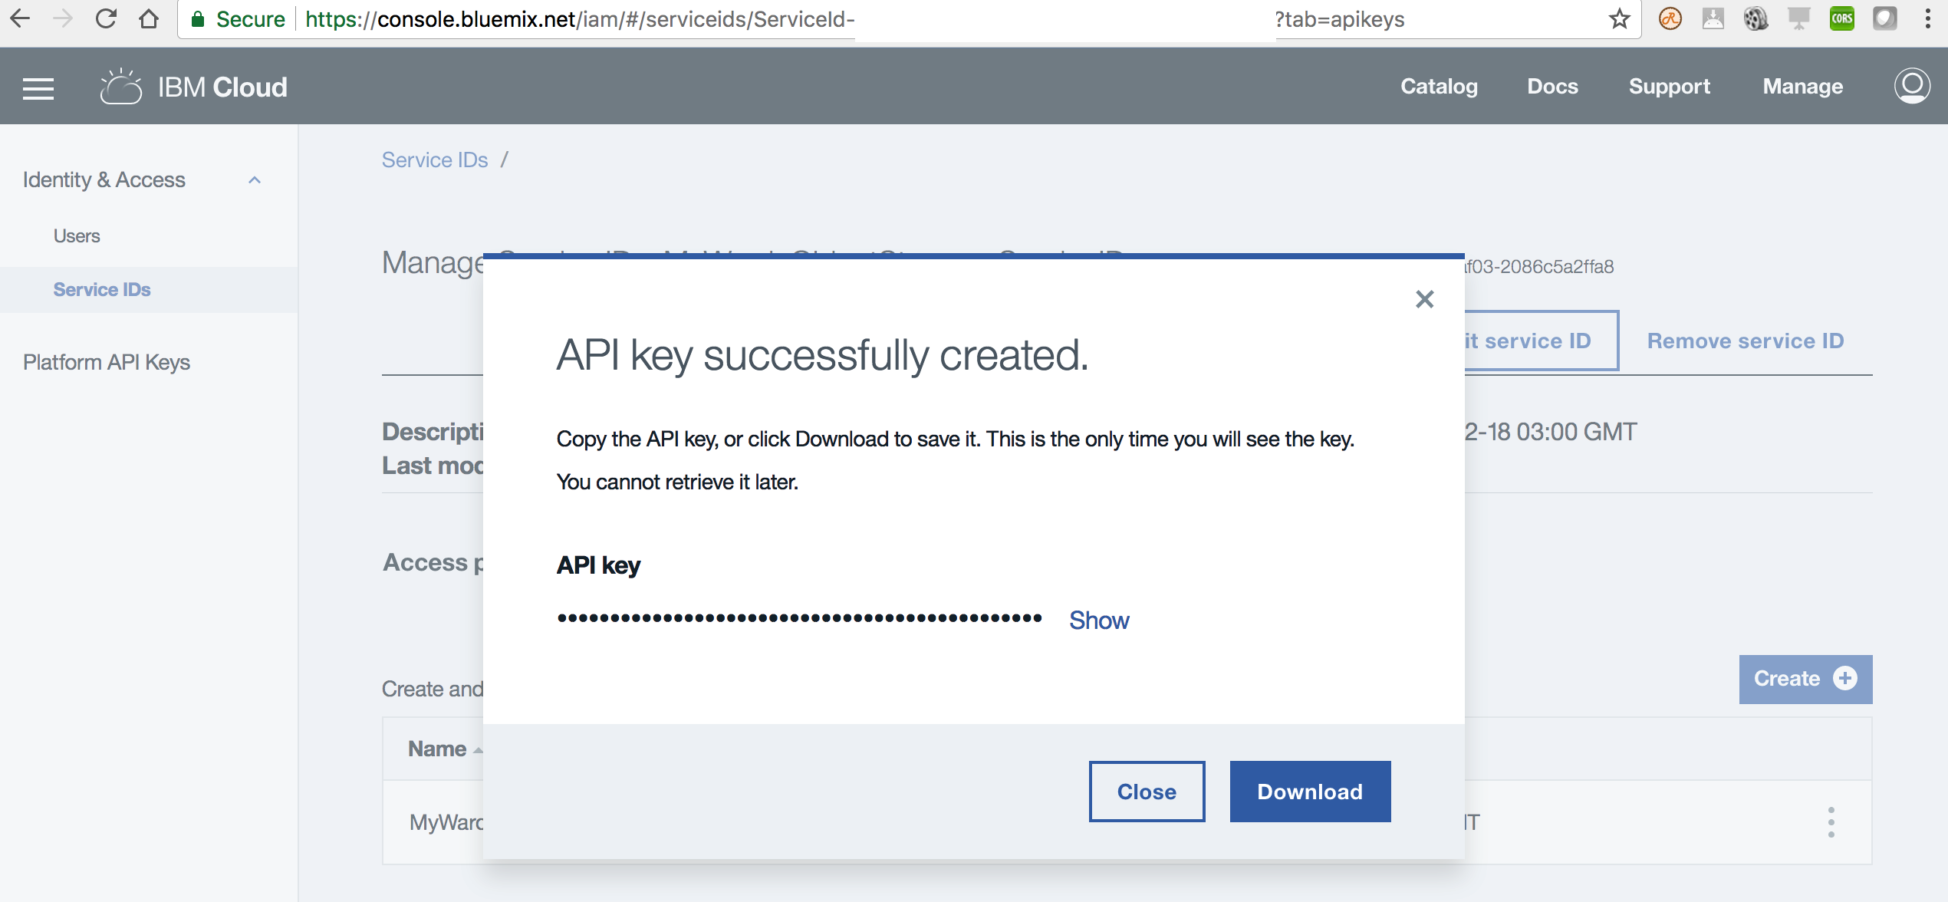Open the user profile avatar icon
Screen dimensions: 1948x902
[1911, 86]
